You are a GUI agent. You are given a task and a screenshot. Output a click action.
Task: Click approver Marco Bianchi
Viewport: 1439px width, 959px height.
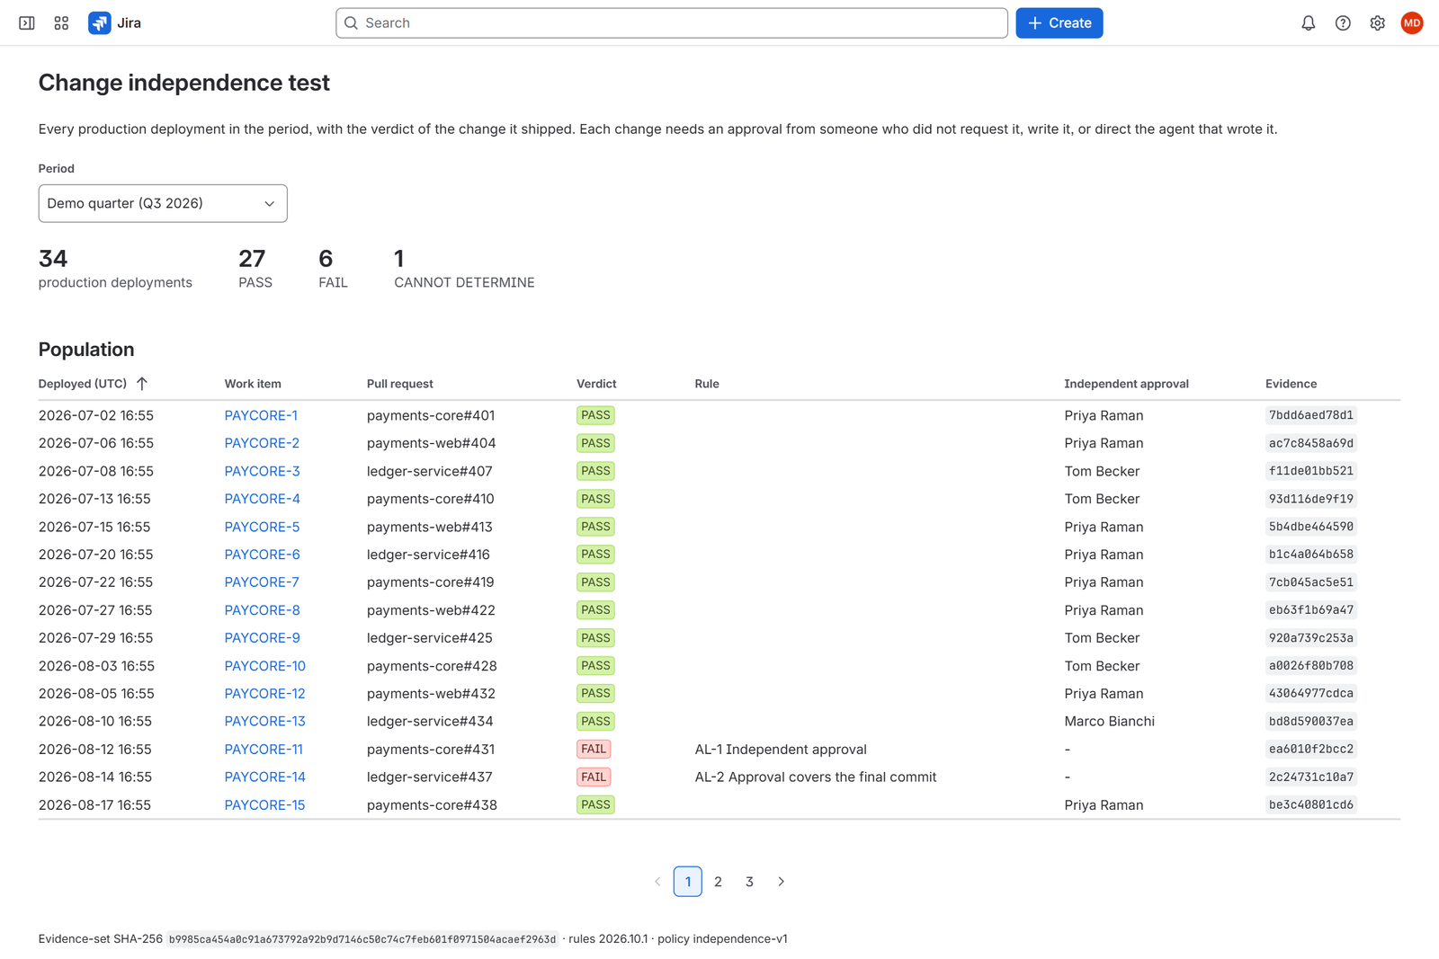click(x=1109, y=722)
